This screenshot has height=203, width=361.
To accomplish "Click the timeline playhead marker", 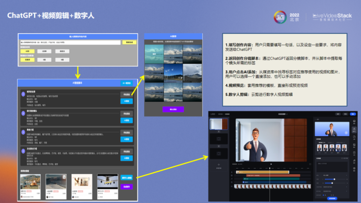I will 270,168.
